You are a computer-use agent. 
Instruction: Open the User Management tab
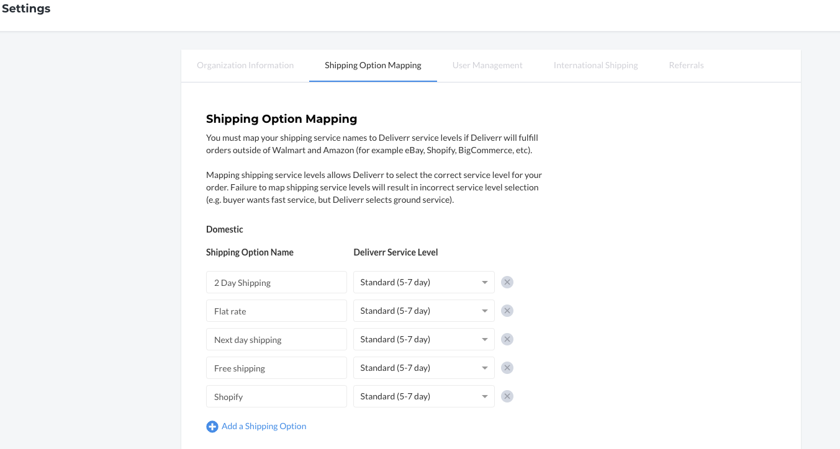[487, 65]
